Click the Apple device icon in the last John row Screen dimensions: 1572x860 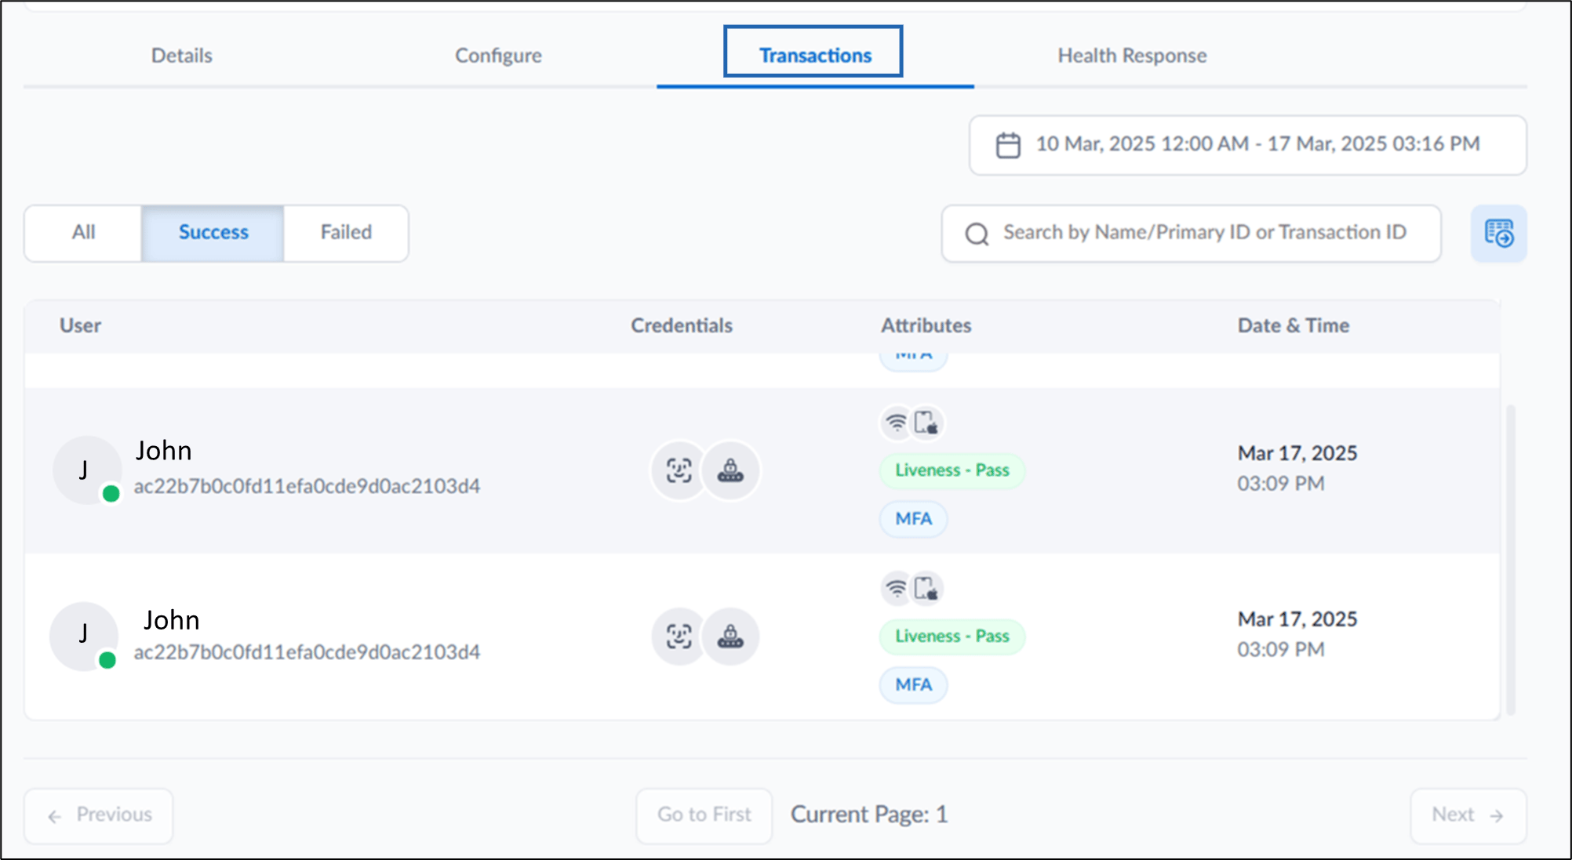tap(926, 589)
